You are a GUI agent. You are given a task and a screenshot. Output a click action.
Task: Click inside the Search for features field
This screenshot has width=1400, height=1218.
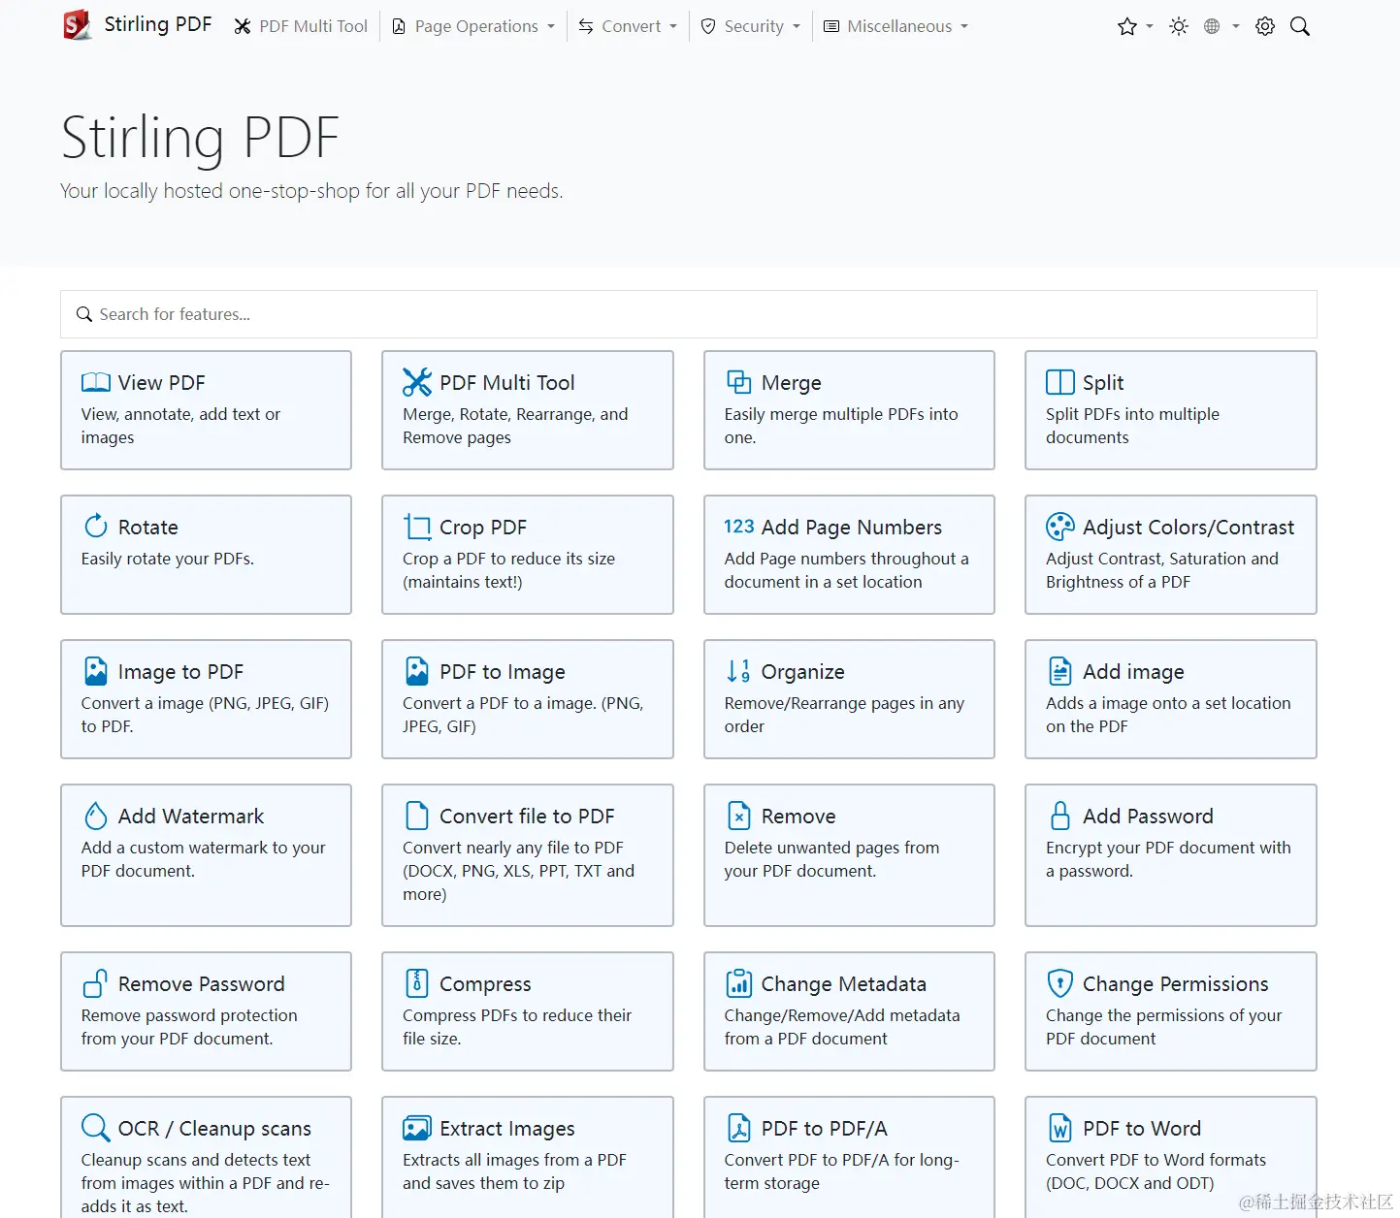(388, 314)
